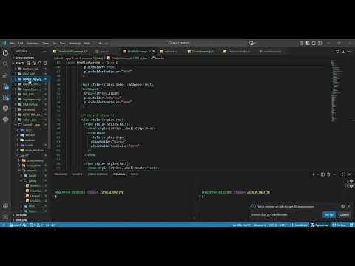The image size is (355, 266).
Task: Click the Set Up button in notification
Action: pyautogui.click(x=329, y=215)
